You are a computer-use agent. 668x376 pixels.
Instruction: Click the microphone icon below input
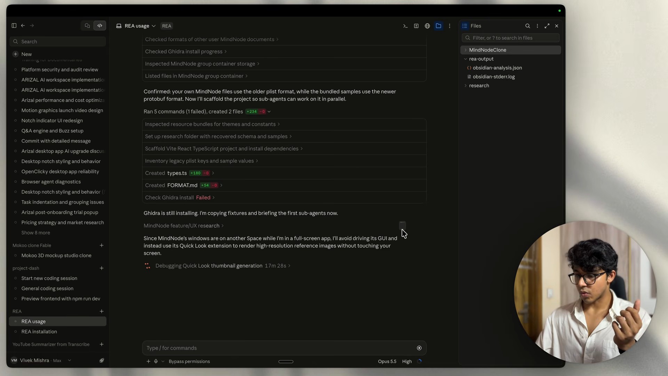156,361
